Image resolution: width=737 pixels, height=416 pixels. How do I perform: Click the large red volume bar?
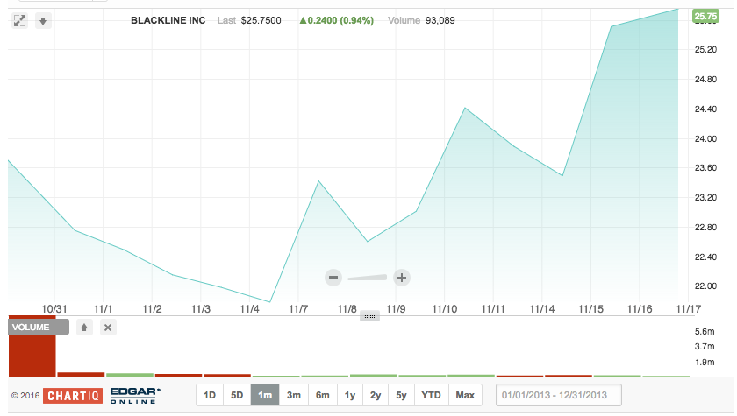[32, 346]
